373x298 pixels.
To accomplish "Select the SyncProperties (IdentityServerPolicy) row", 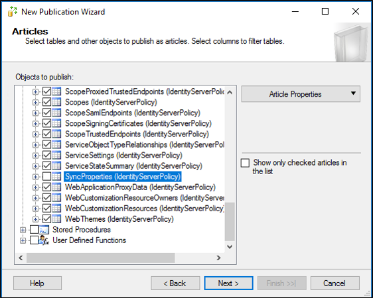I will (123, 177).
